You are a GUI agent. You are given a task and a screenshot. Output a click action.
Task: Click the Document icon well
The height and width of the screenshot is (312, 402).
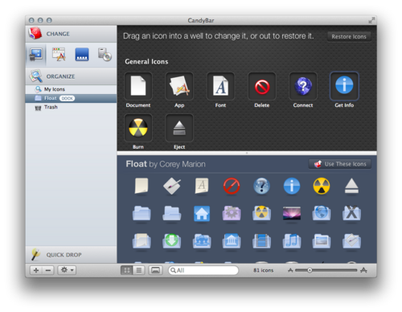138,86
